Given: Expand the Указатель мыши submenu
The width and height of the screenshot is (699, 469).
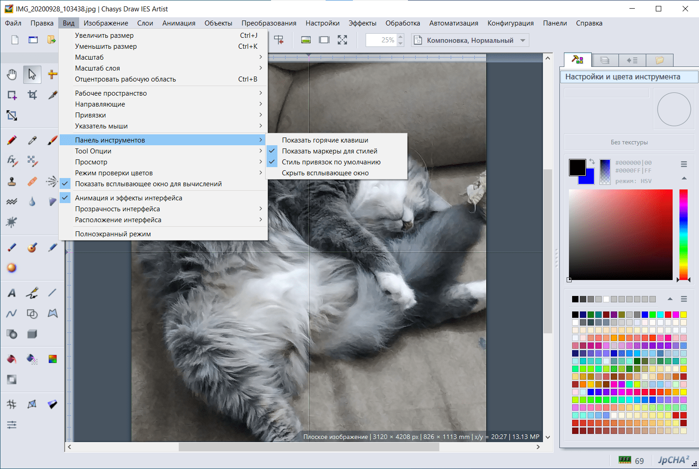Looking at the screenshot, I should click(163, 126).
